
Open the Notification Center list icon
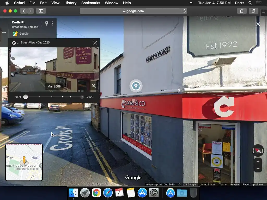[x=258, y=3]
